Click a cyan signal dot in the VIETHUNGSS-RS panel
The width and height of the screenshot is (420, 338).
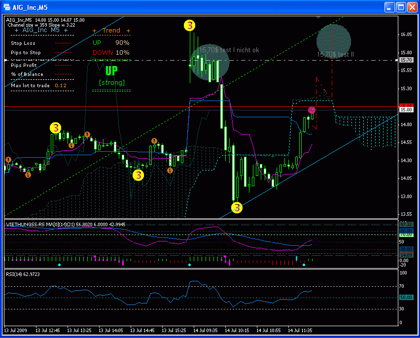[x=60, y=264]
